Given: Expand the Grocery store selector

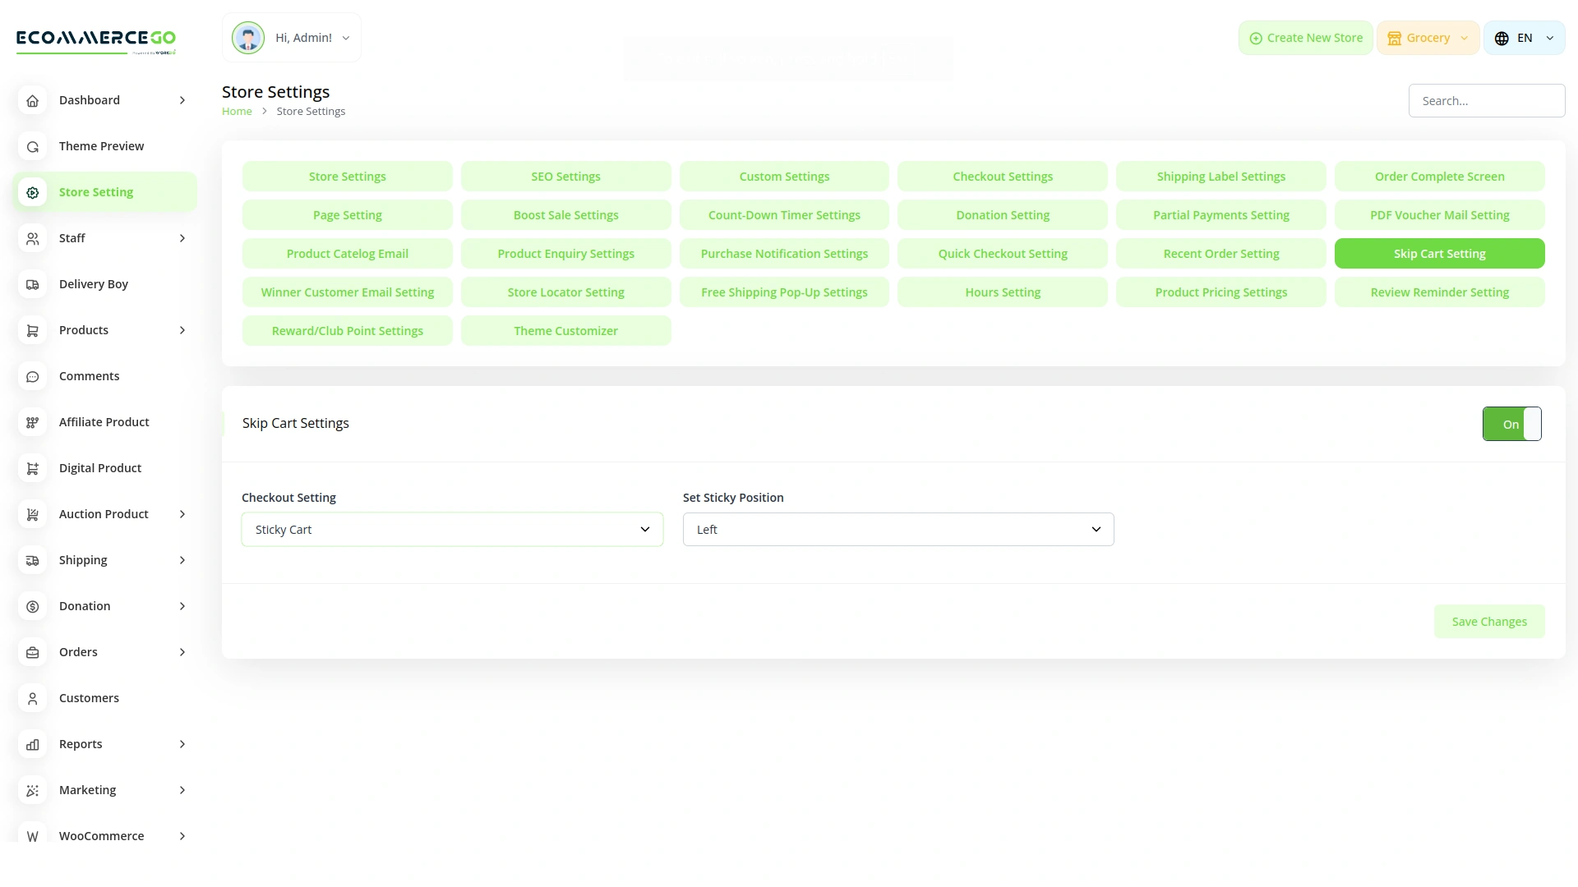Looking at the screenshot, I should (1428, 38).
